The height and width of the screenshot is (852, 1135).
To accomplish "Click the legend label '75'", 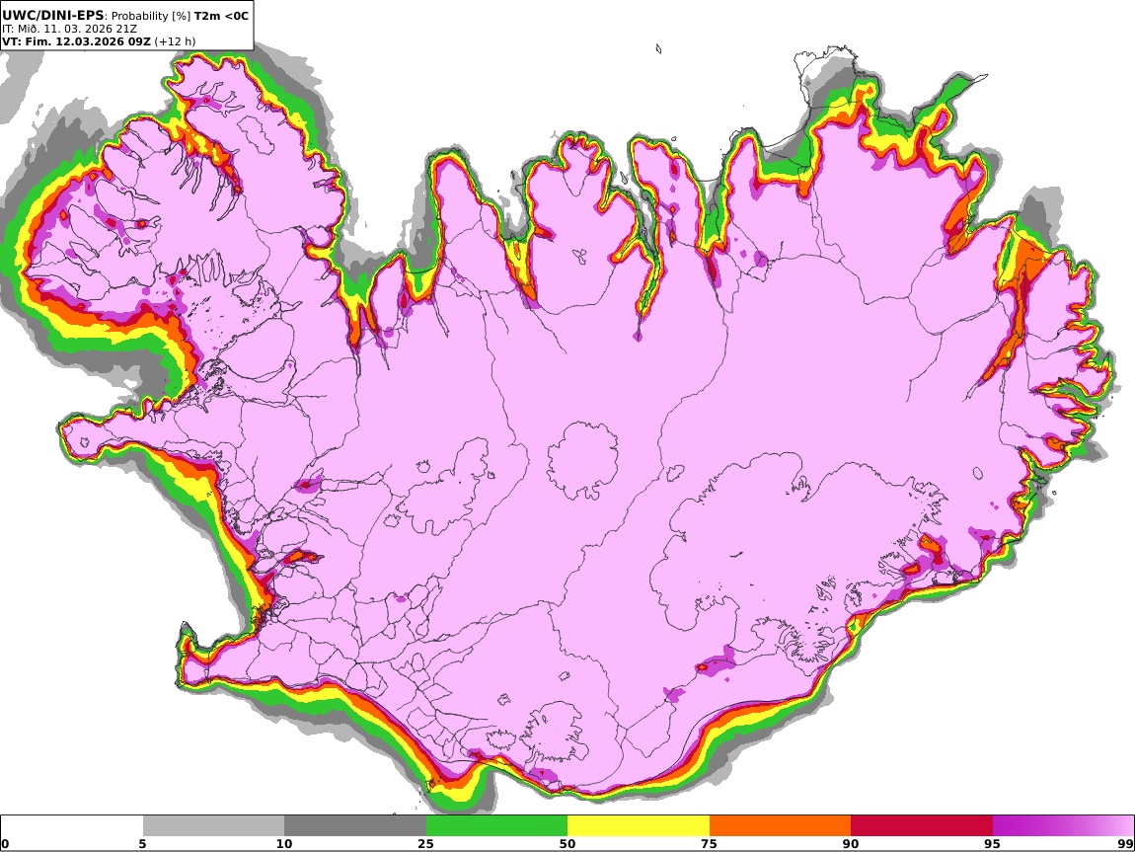I will click(x=709, y=844).
